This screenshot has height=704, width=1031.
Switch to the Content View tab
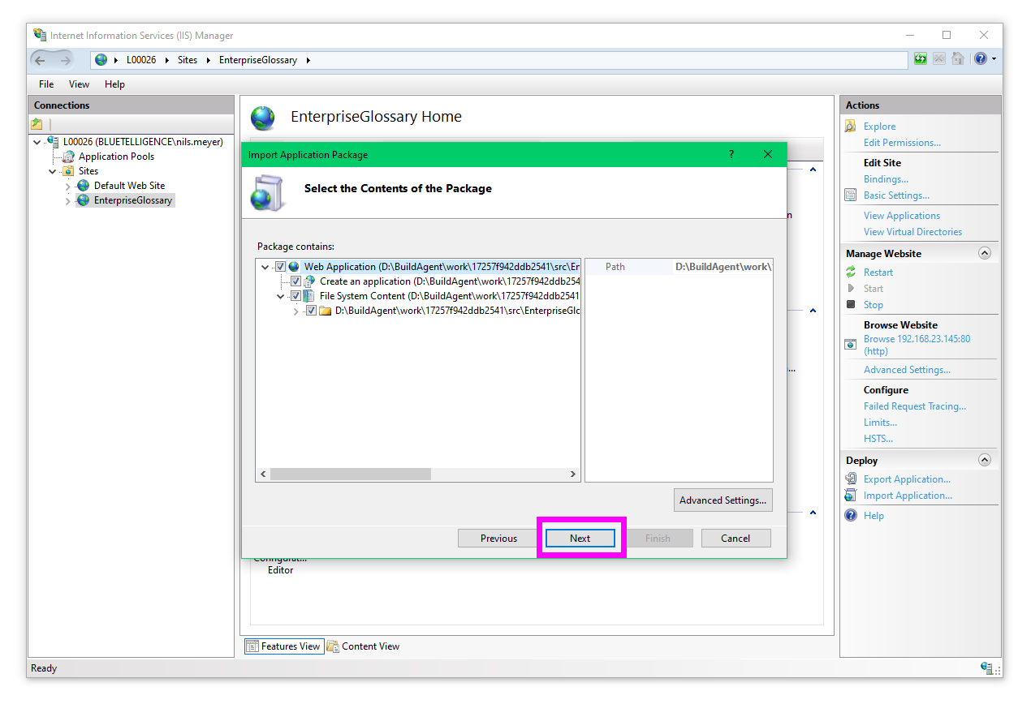(364, 646)
